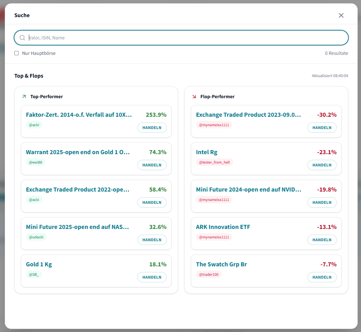Select the @udacki user tag

click(36, 237)
